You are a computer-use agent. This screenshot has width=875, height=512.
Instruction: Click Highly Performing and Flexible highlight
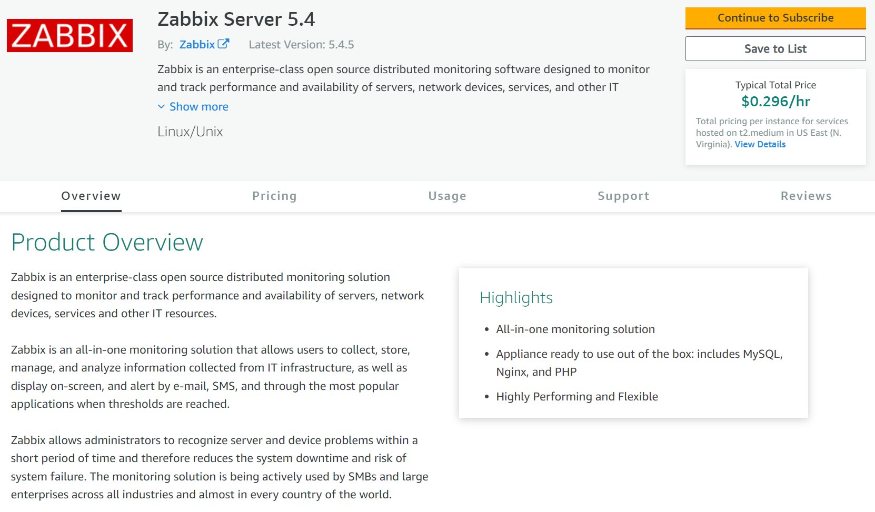click(577, 397)
